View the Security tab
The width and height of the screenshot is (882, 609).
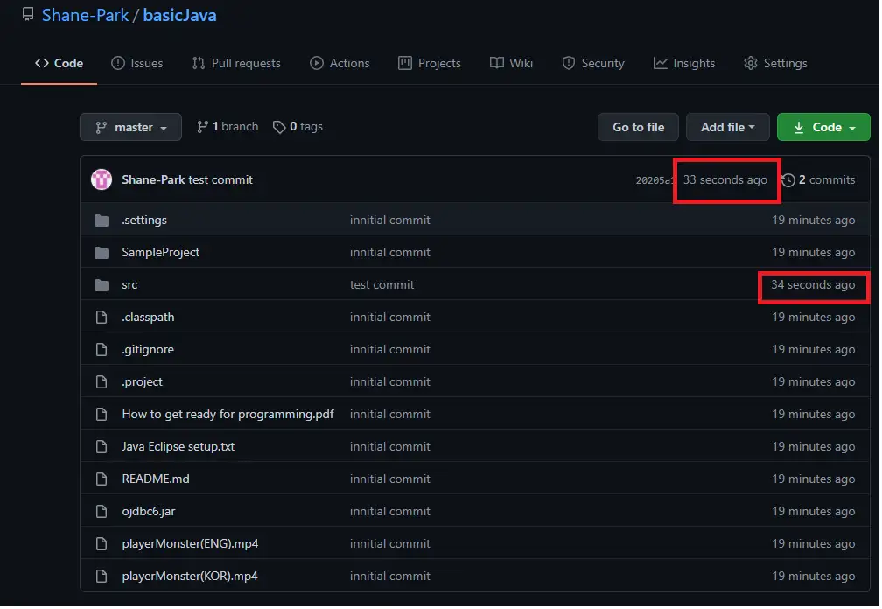point(593,64)
